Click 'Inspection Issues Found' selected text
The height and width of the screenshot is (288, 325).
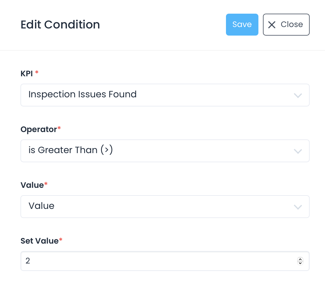click(x=83, y=94)
